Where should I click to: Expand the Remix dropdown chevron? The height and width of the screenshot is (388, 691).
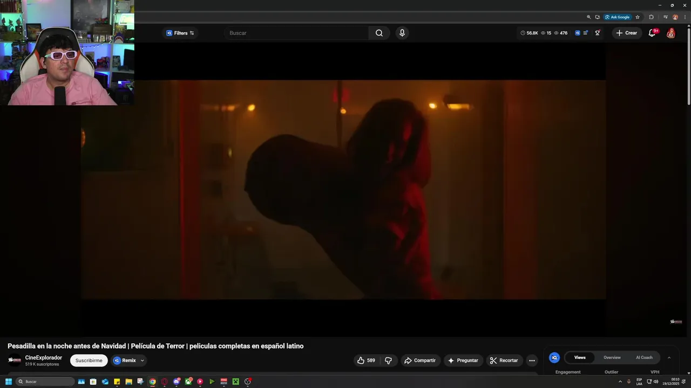(x=143, y=361)
